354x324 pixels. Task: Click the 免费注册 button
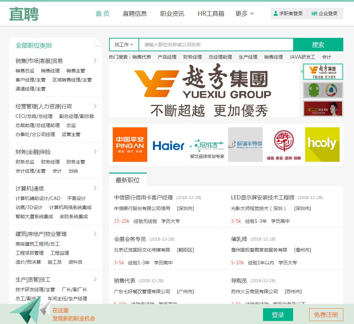[326, 315]
